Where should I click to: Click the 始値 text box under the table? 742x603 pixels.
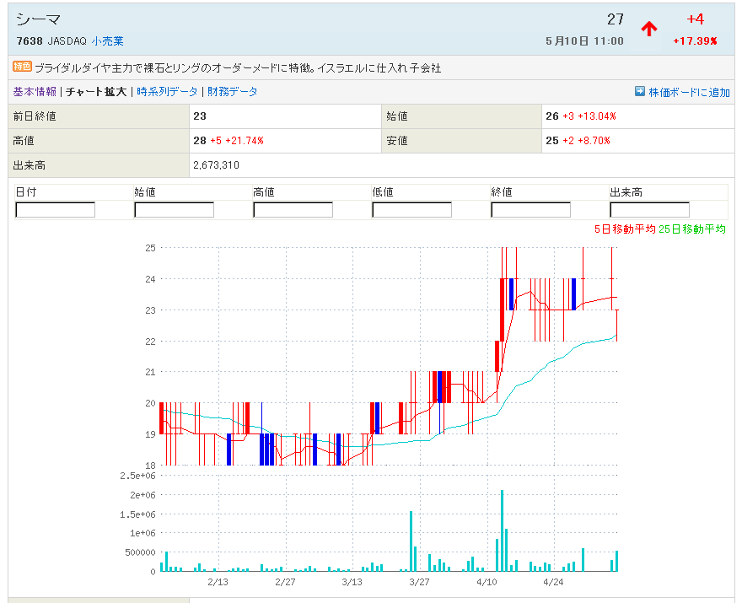[174, 210]
